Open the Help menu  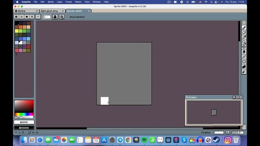pos(106,2)
